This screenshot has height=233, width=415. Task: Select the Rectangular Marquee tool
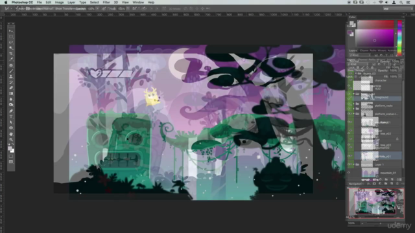coord(11,37)
